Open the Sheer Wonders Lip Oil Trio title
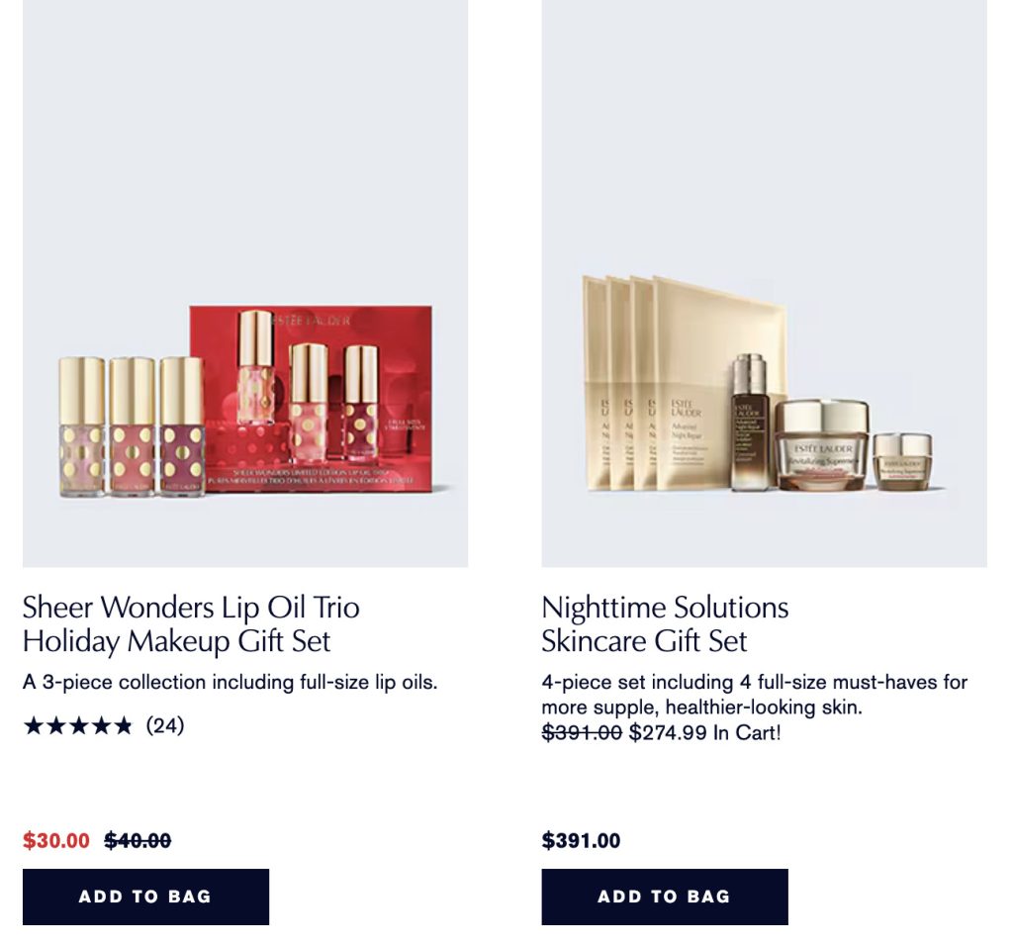Viewport: 1013px width, 944px height. [191, 623]
